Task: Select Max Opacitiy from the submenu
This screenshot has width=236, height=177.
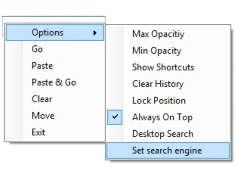Action: pos(158,34)
